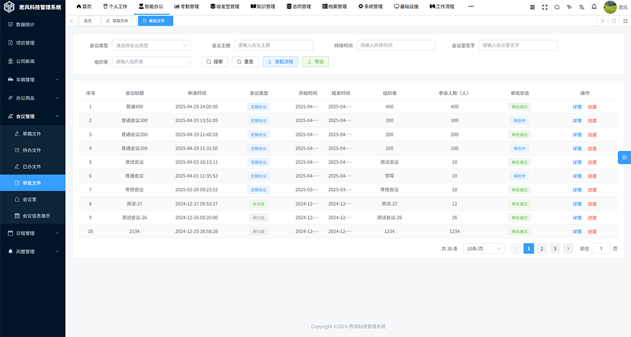Open 公司新闻 in the sidebar
This screenshot has height=337, width=631.
pyautogui.click(x=33, y=62)
